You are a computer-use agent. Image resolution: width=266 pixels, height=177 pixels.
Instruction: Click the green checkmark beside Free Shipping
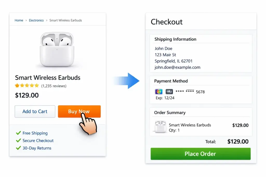pyautogui.click(x=18, y=133)
